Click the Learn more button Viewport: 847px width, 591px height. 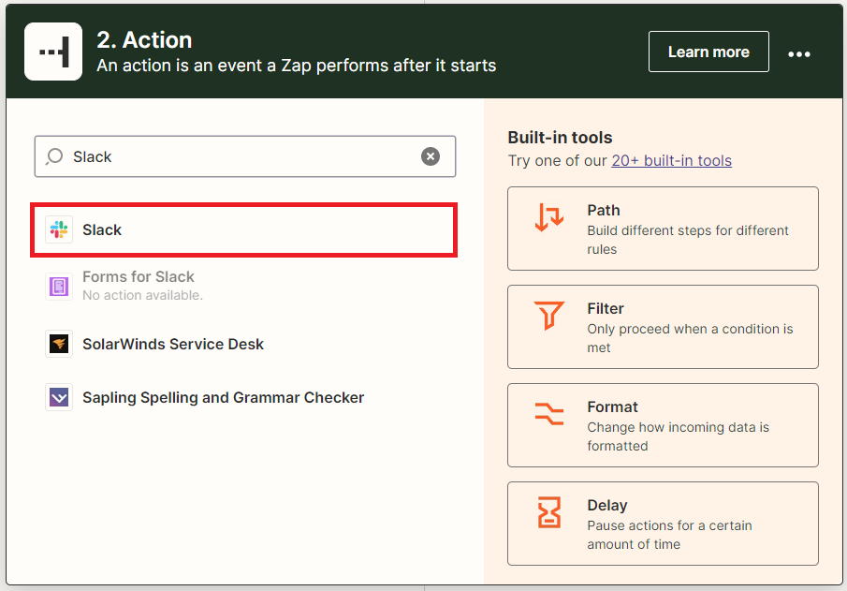(708, 52)
